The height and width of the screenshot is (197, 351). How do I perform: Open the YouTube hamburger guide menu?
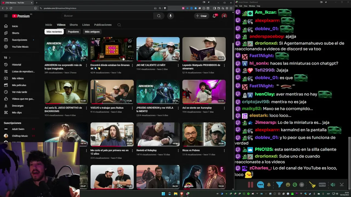[x=6, y=16]
